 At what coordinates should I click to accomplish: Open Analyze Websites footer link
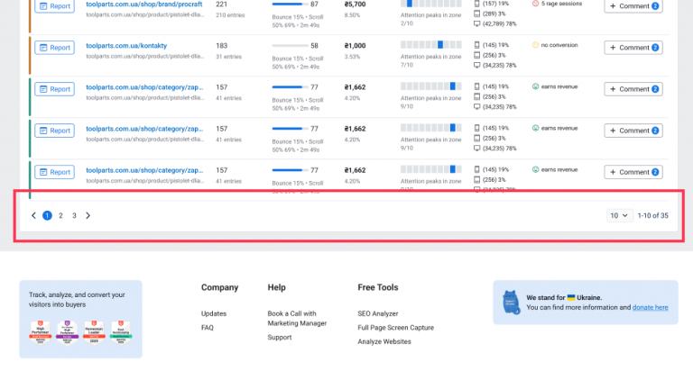point(384,342)
